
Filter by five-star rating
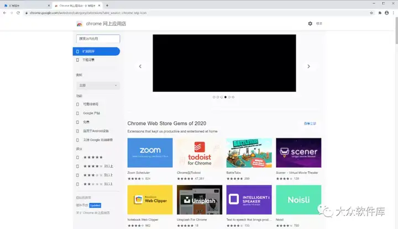coord(78,157)
